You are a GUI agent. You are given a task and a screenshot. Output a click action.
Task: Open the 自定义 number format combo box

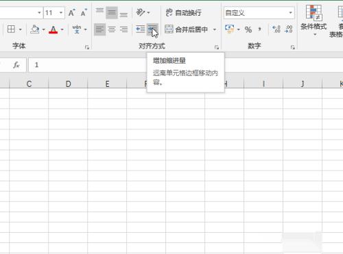[259, 12]
